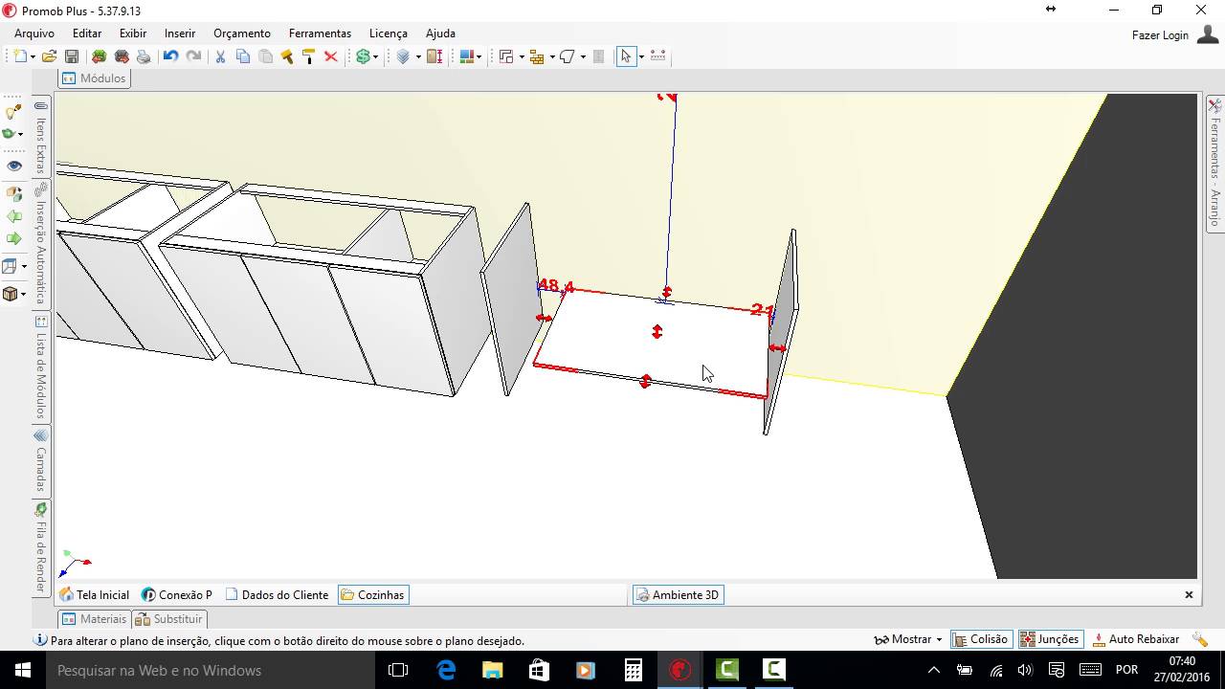
Task: Click the lightbulb icon in left sidebar
Action: [x=13, y=112]
